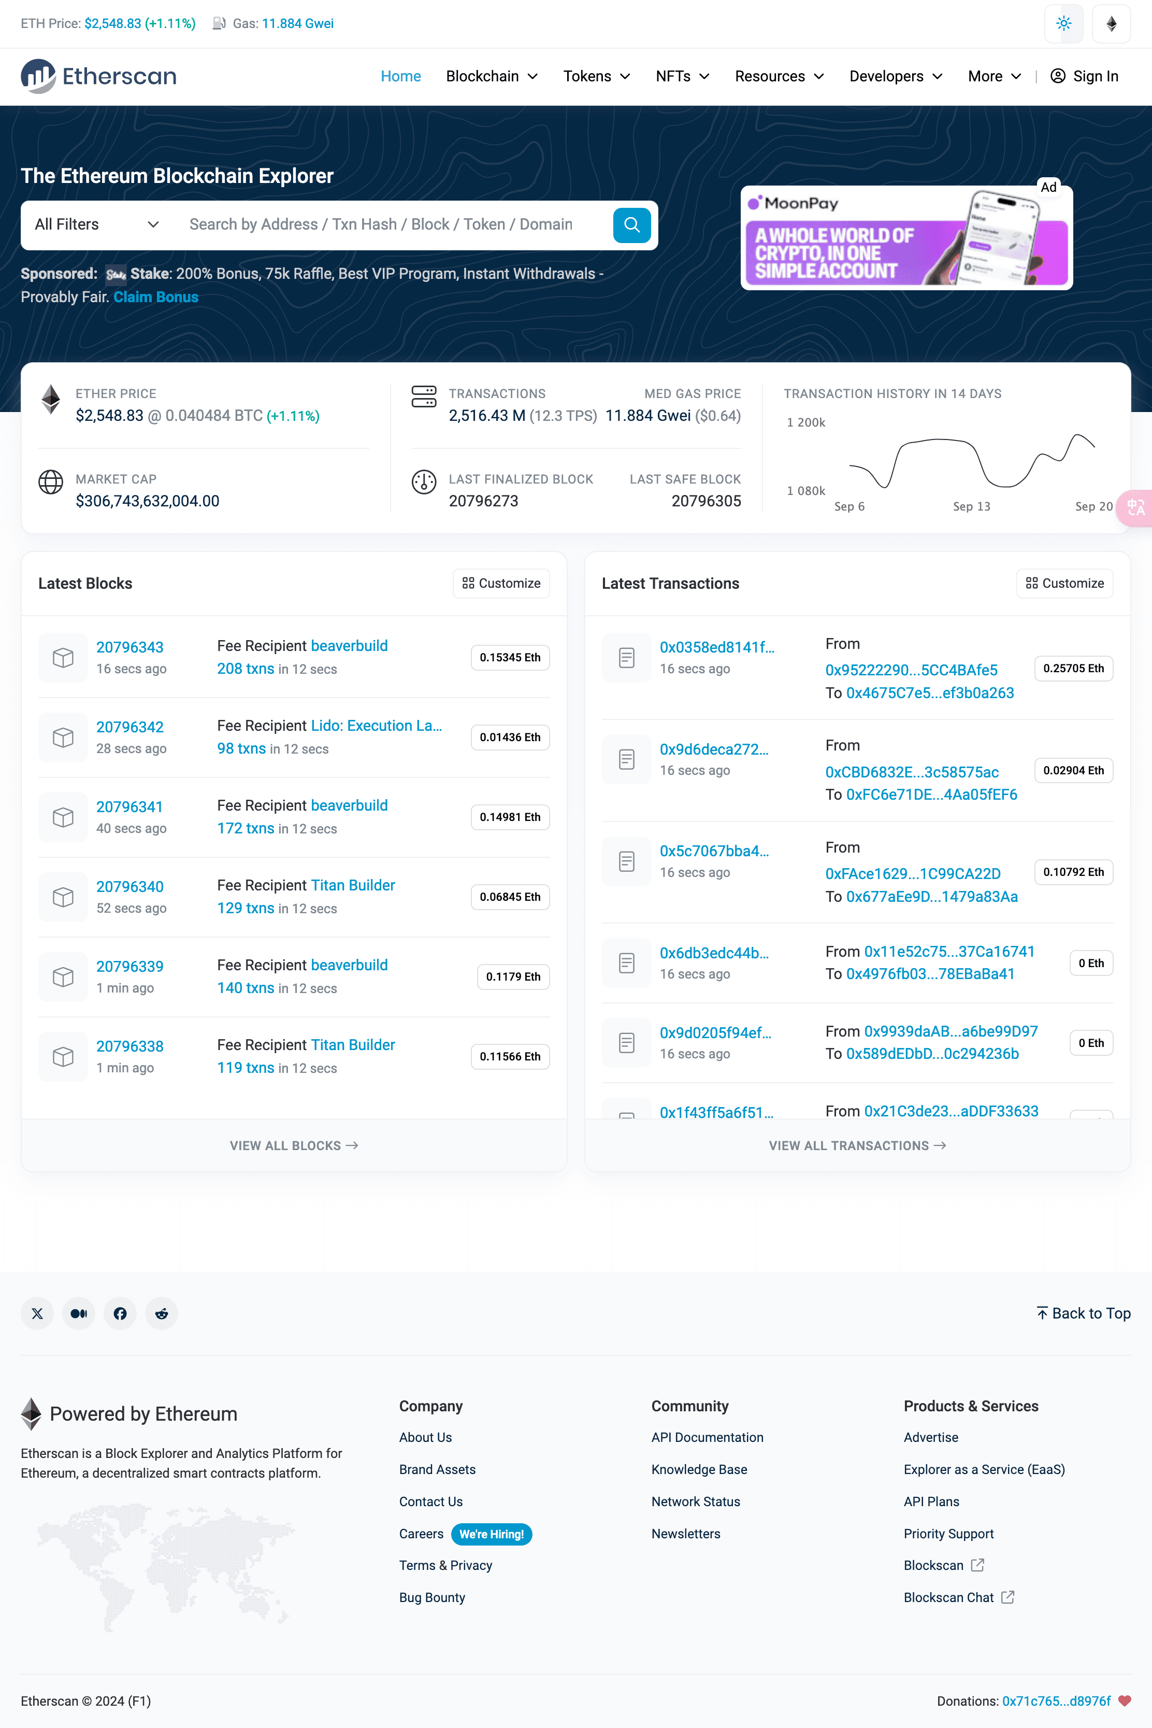Click the block cube icon for 20796338
The width and height of the screenshot is (1152, 1728).
point(63,1056)
